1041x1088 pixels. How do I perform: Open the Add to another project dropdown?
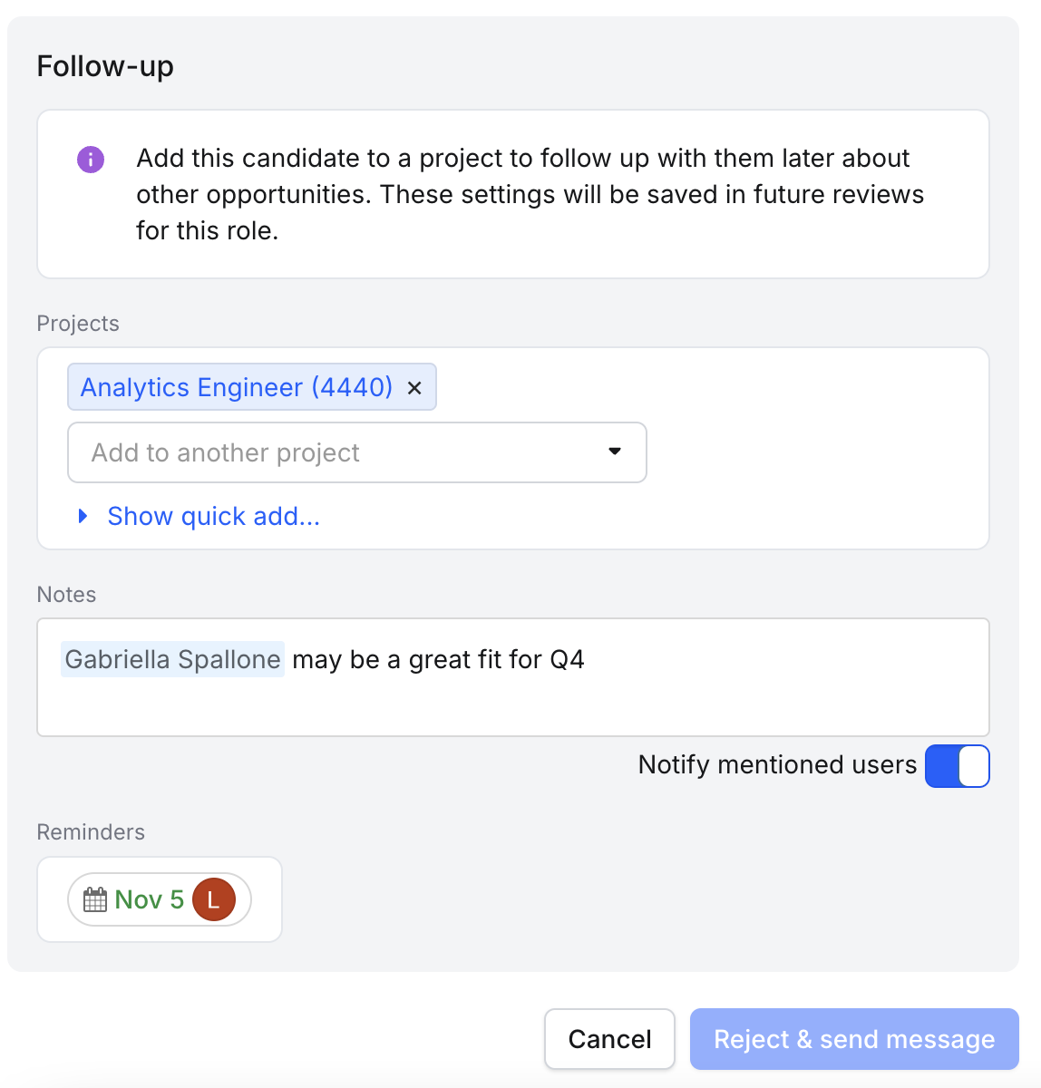tap(357, 452)
